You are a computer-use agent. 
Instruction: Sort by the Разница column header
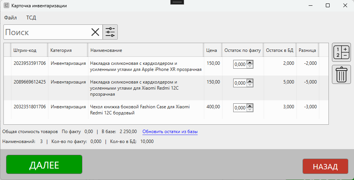coord(307,50)
